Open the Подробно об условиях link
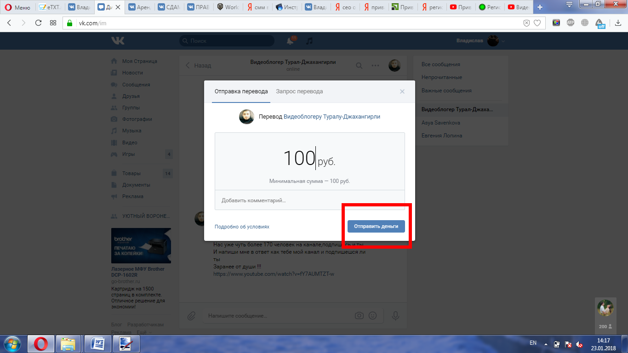 tap(242, 227)
